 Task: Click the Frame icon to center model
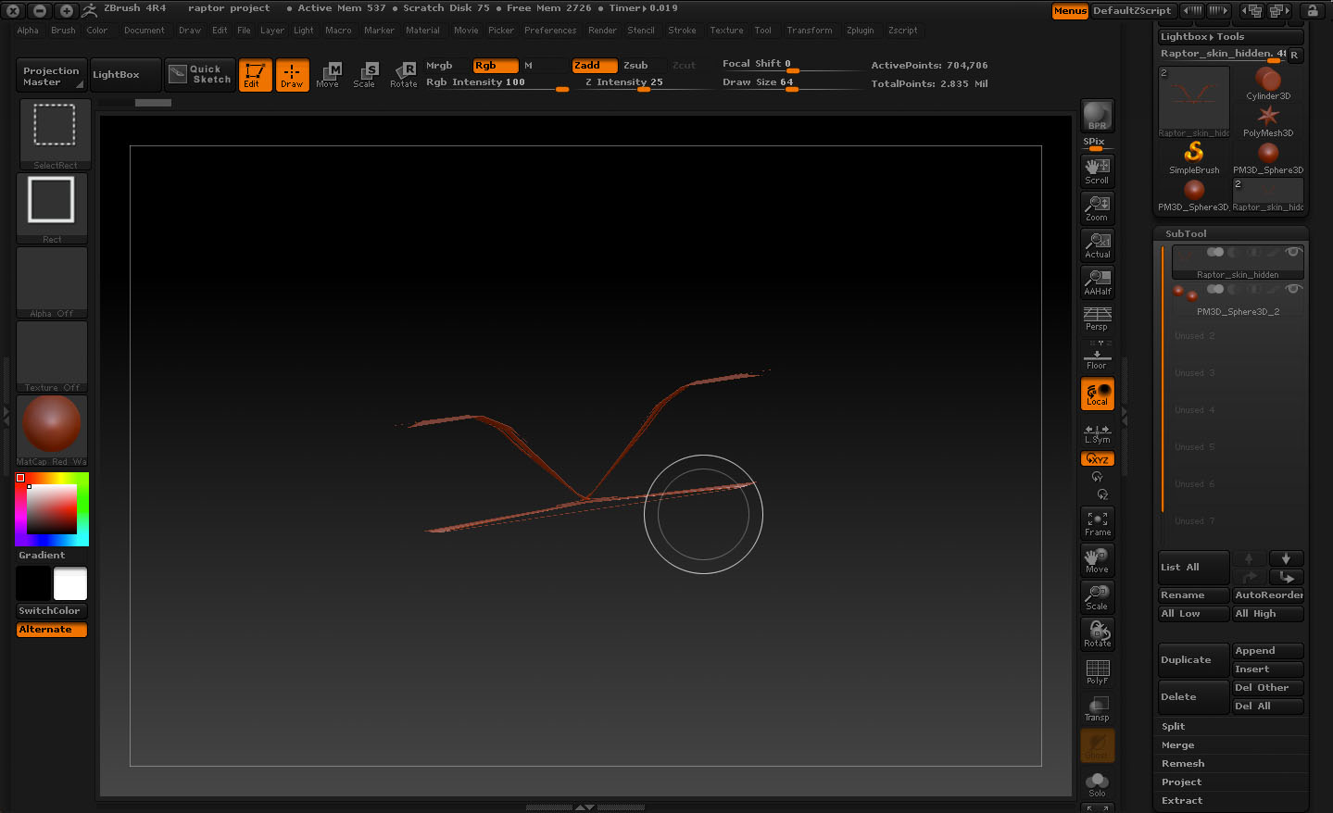[x=1097, y=522]
